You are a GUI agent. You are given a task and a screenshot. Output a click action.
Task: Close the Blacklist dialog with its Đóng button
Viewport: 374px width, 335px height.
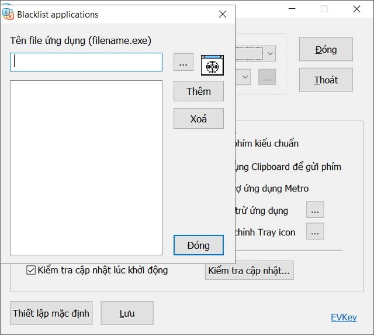pyautogui.click(x=199, y=245)
